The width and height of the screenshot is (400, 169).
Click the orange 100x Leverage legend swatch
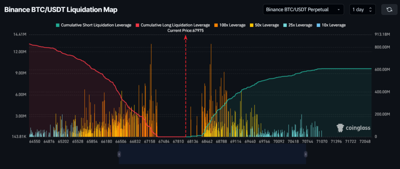coord(216,25)
